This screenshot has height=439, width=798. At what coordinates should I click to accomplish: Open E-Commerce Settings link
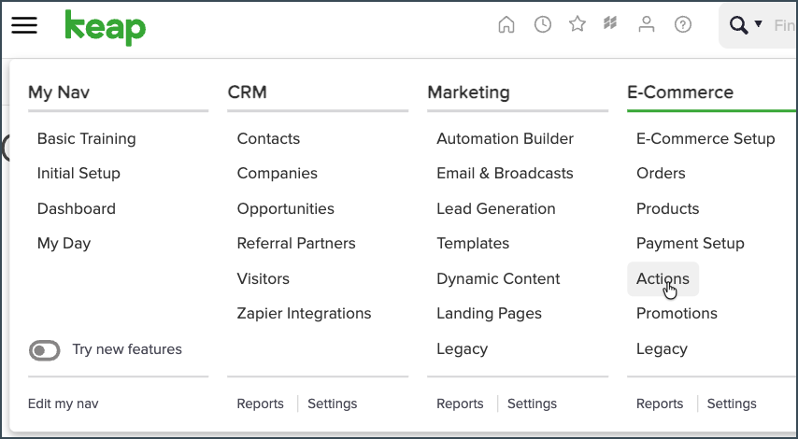732,404
